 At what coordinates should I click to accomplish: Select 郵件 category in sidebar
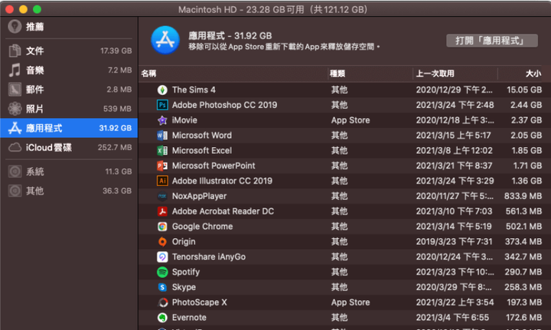pyautogui.click(x=69, y=90)
